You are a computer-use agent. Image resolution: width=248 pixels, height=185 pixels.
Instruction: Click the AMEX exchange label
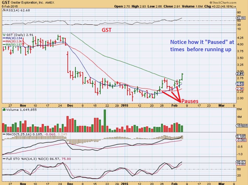coord(50,3)
